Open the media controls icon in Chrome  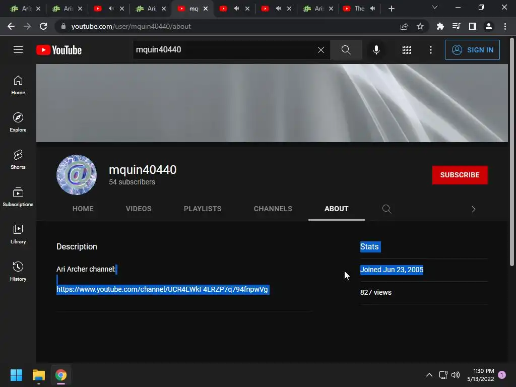(x=456, y=26)
